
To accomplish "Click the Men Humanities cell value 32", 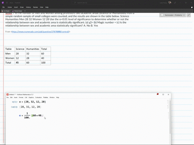I will pyautogui.click(x=33, y=54).
